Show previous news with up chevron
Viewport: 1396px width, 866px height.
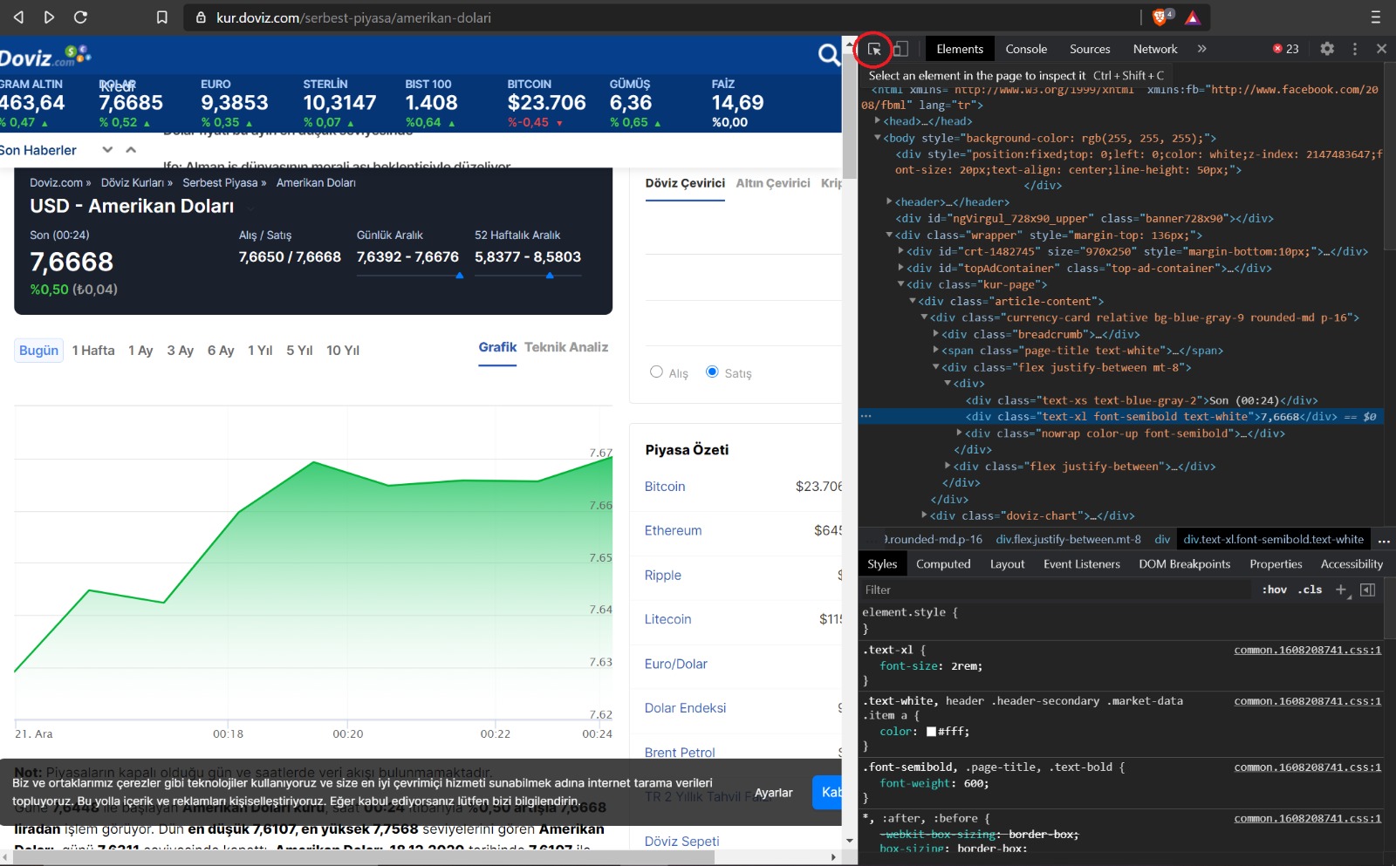pos(131,150)
